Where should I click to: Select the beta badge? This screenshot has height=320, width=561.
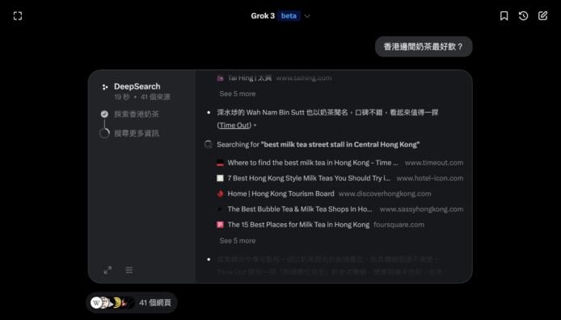click(x=289, y=15)
